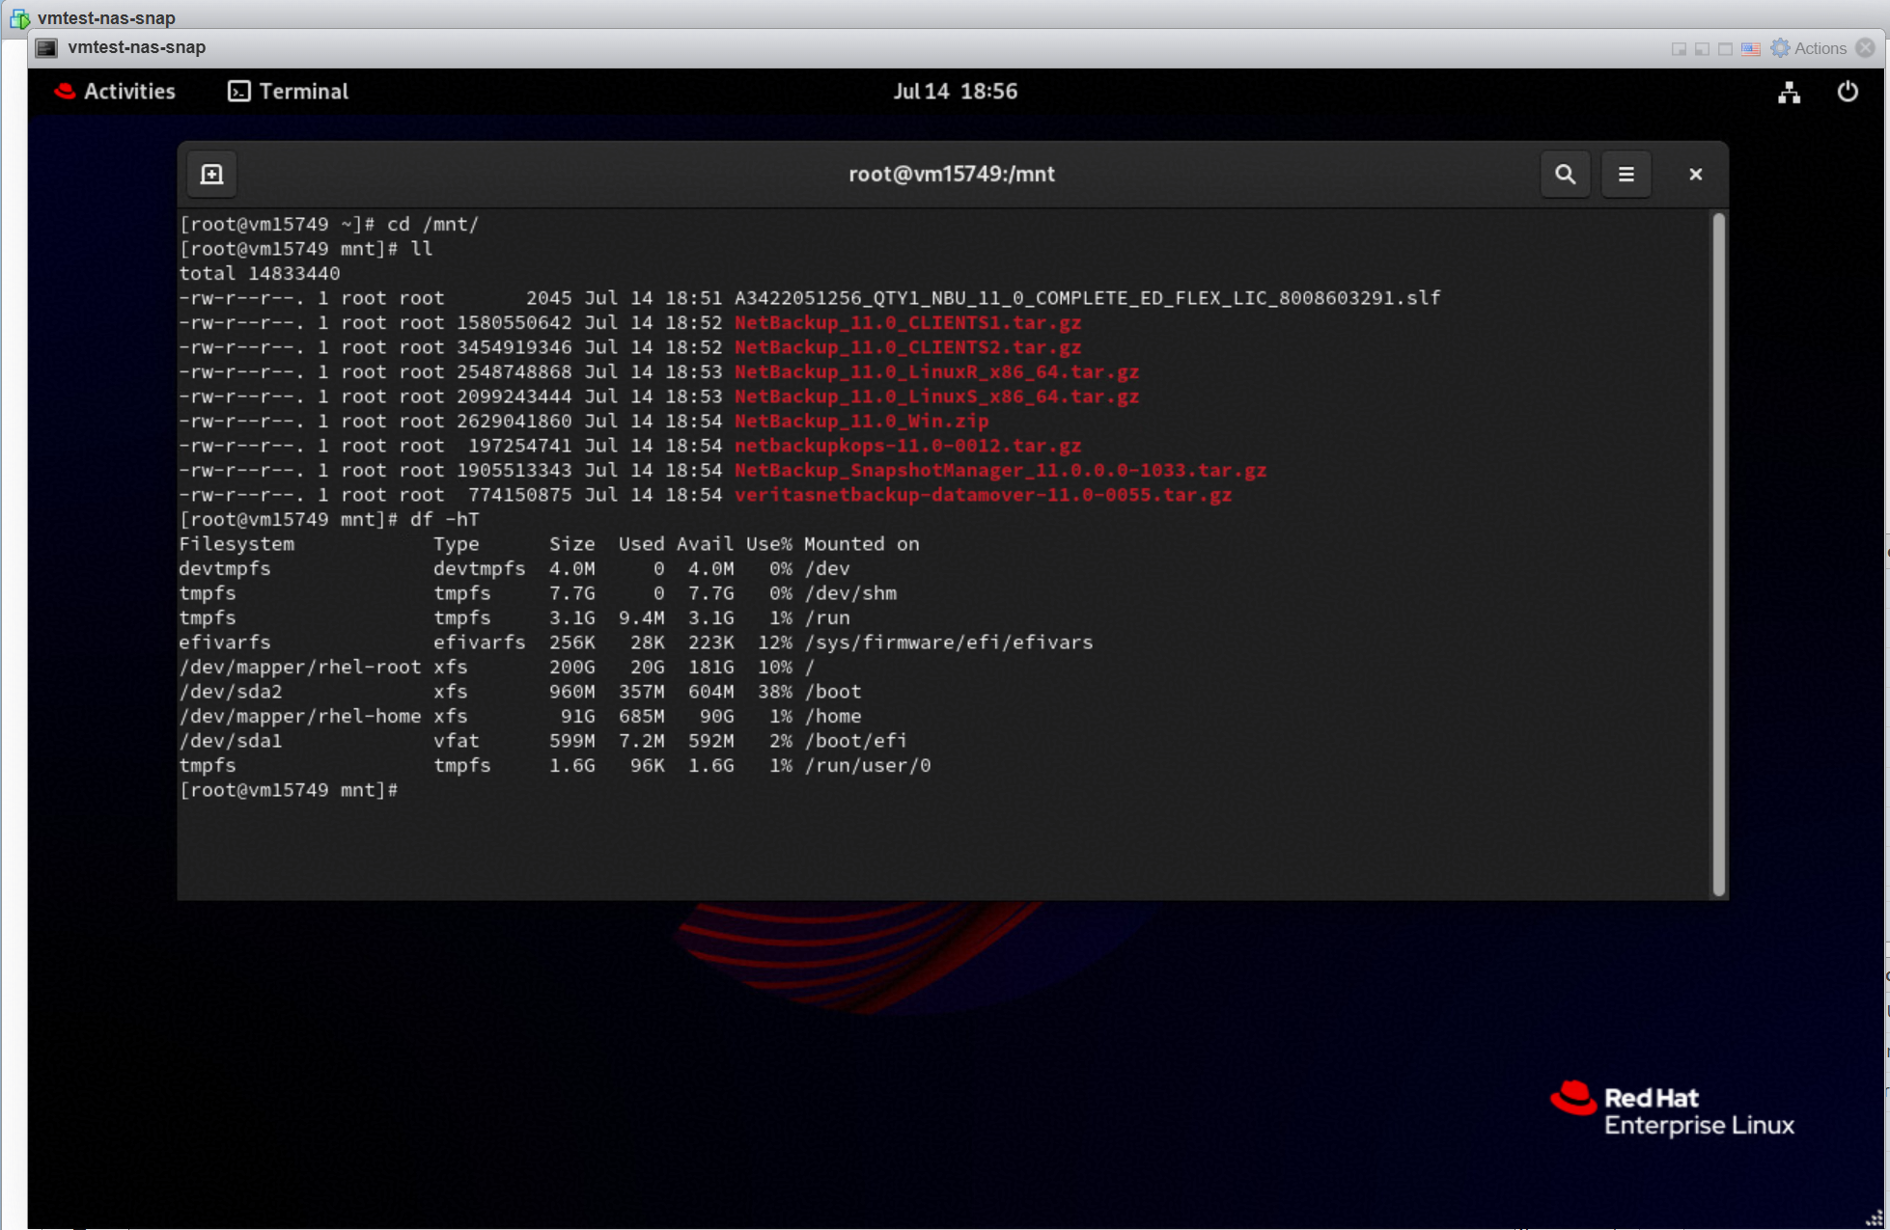Click the /dev/mapper/rhel-home filesystem entry
The width and height of the screenshot is (1890, 1230).
(x=300, y=716)
